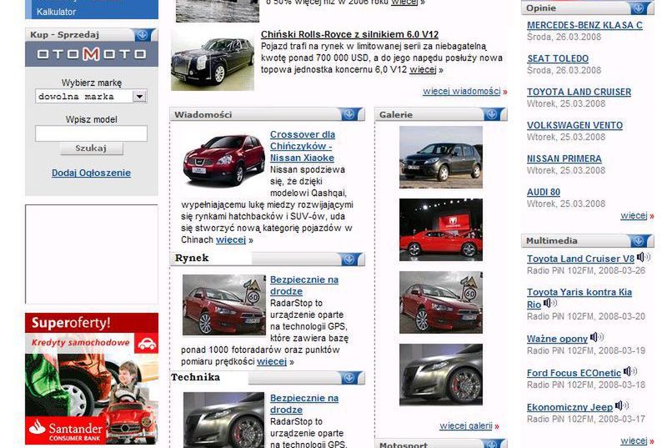Click the Technika section arrow icon
Viewport: 672px width, 448px height.
pyautogui.click(x=349, y=378)
